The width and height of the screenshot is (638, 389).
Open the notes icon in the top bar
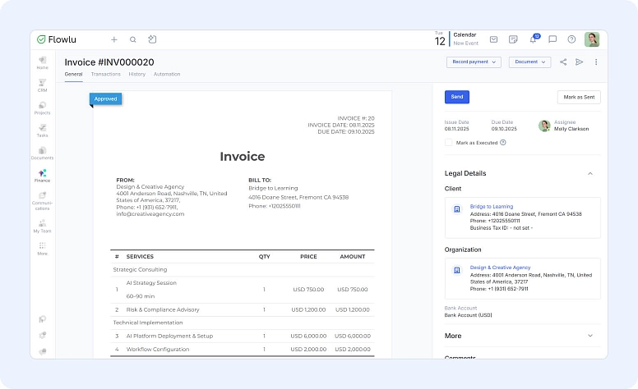tap(513, 39)
